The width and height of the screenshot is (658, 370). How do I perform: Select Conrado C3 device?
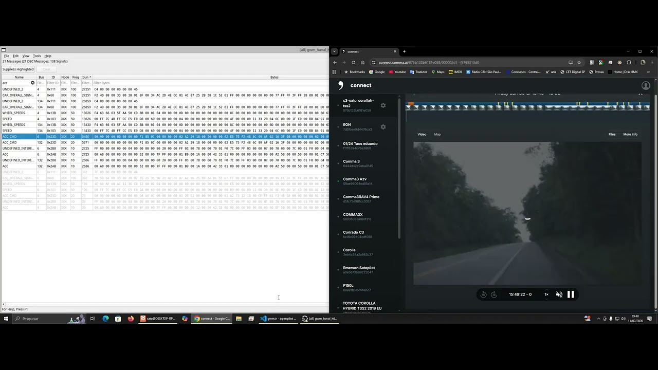pyautogui.click(x=357, y=234)
